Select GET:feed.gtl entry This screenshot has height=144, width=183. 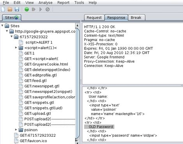[35, 81]
